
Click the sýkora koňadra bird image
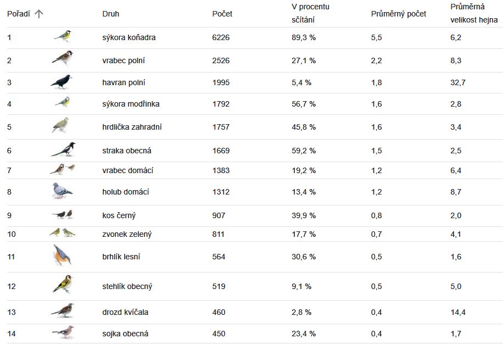(x=63, y=36)
